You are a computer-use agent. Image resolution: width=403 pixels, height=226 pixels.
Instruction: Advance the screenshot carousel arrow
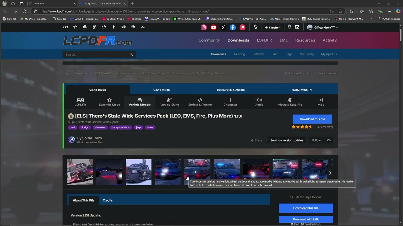(330, 173)
